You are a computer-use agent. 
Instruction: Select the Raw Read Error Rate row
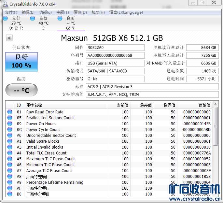pyautogui.click(x=109, y=112)
